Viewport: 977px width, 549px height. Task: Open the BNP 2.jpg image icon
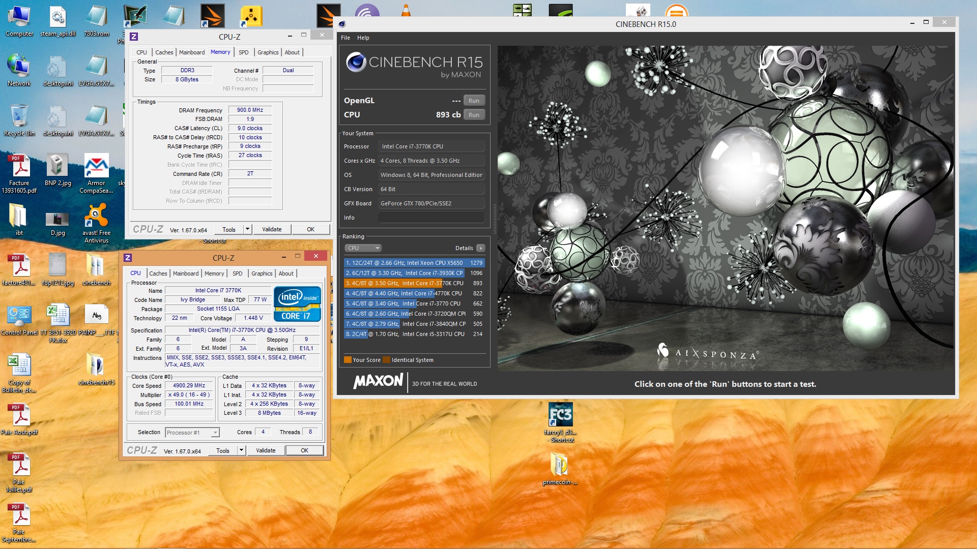58,170
